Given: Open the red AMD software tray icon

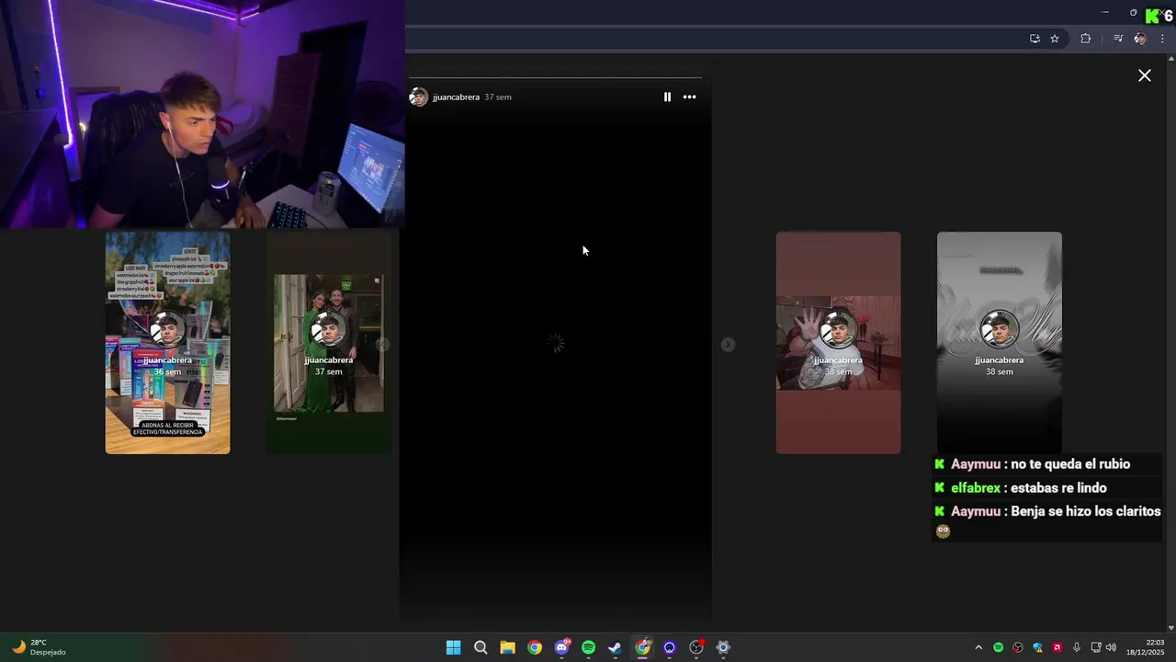Looking at the screenshot, I should [1057, 647].
